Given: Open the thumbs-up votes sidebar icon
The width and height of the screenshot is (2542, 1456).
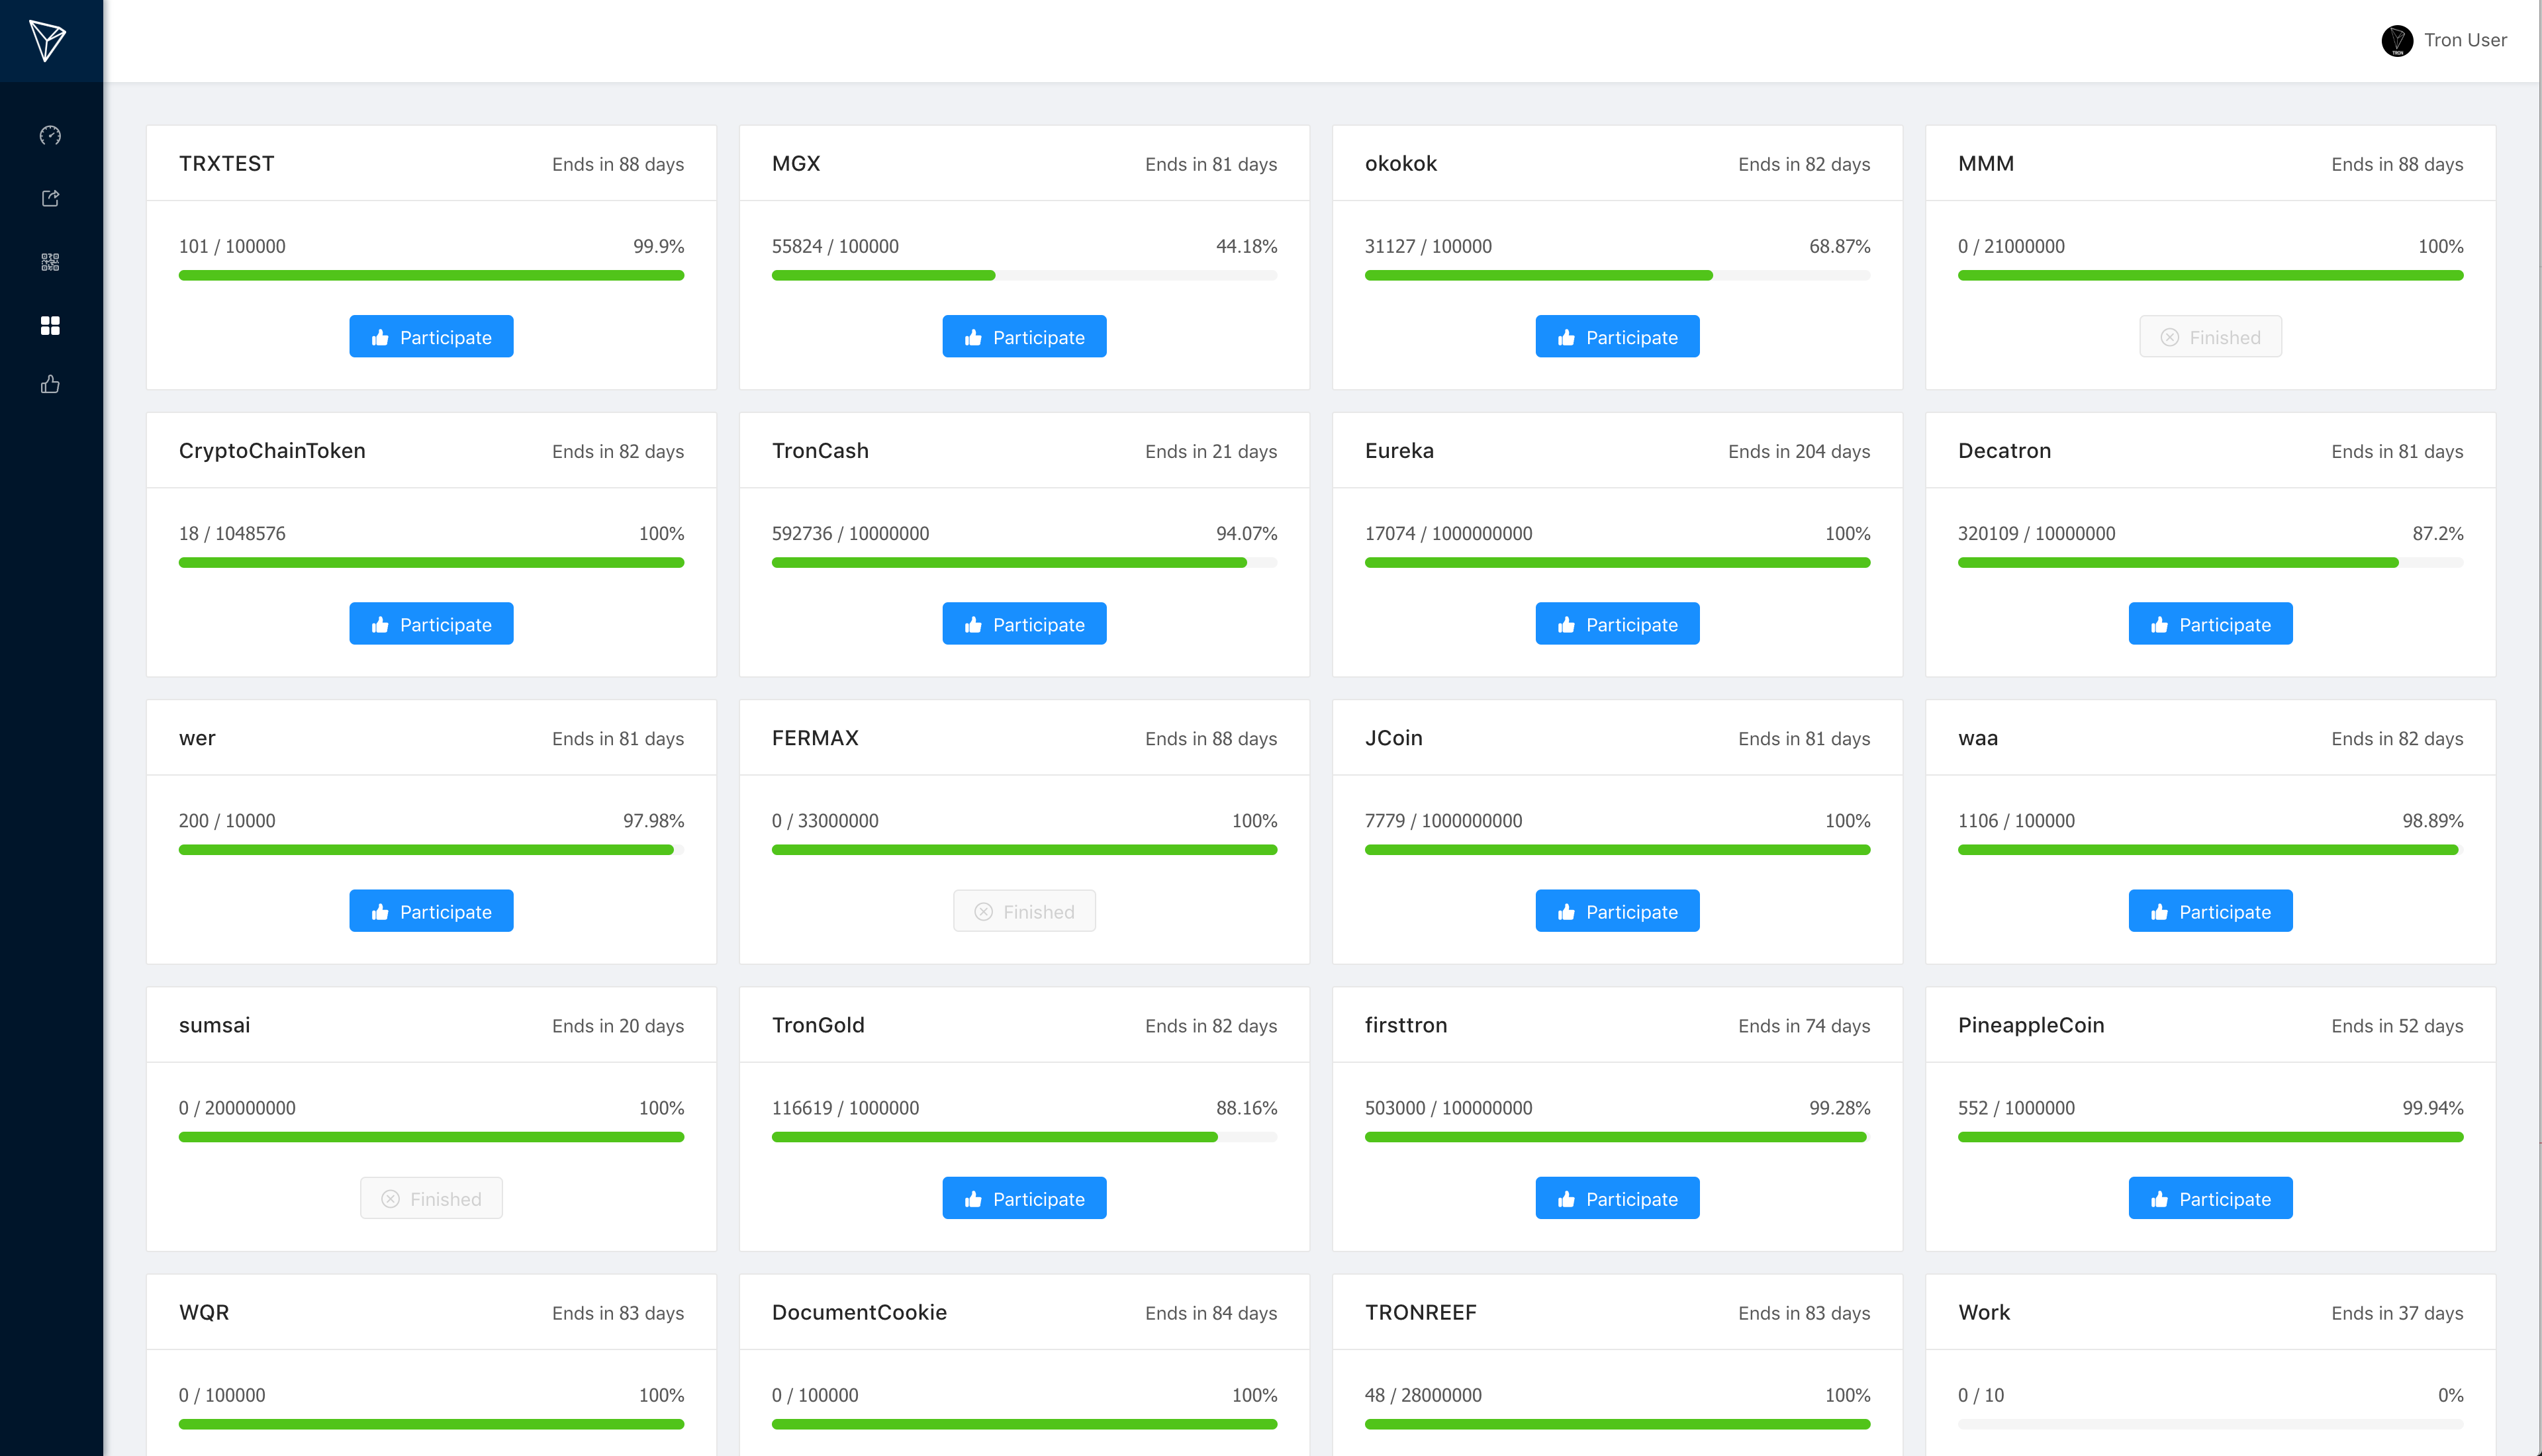Looking at the screenshot, I should (50, 384).
